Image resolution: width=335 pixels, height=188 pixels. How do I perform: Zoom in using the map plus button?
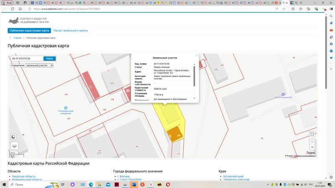[x=312, y=142]
